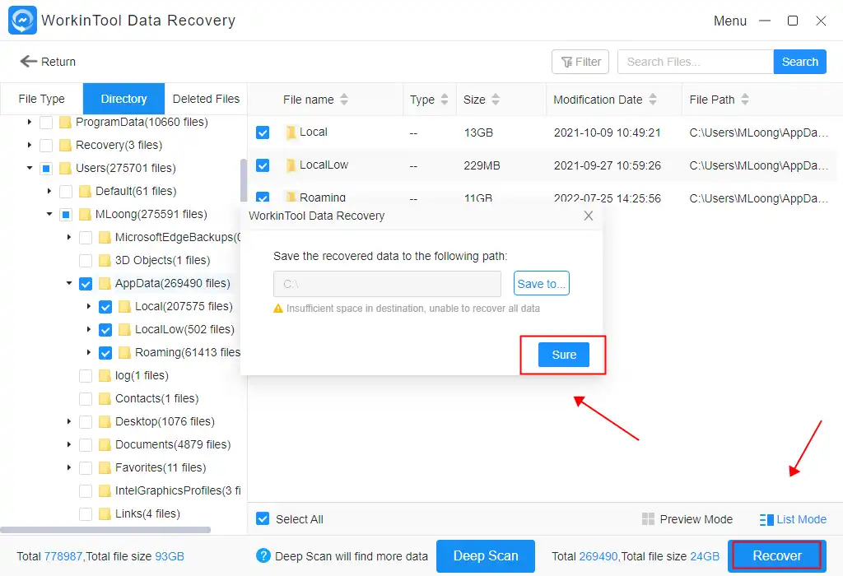This screenshot has width=843, height=576.
Task: Switch to List Mode view icon
Action: [x=766, y=519]
